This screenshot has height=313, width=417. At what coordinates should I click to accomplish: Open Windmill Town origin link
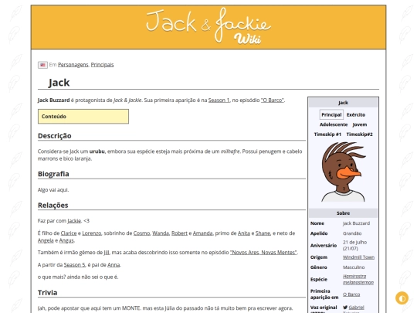(x=358, y=257)
